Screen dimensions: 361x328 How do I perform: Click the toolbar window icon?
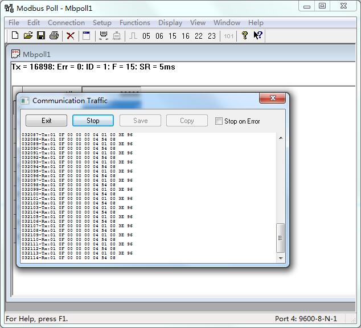[87, 36]
